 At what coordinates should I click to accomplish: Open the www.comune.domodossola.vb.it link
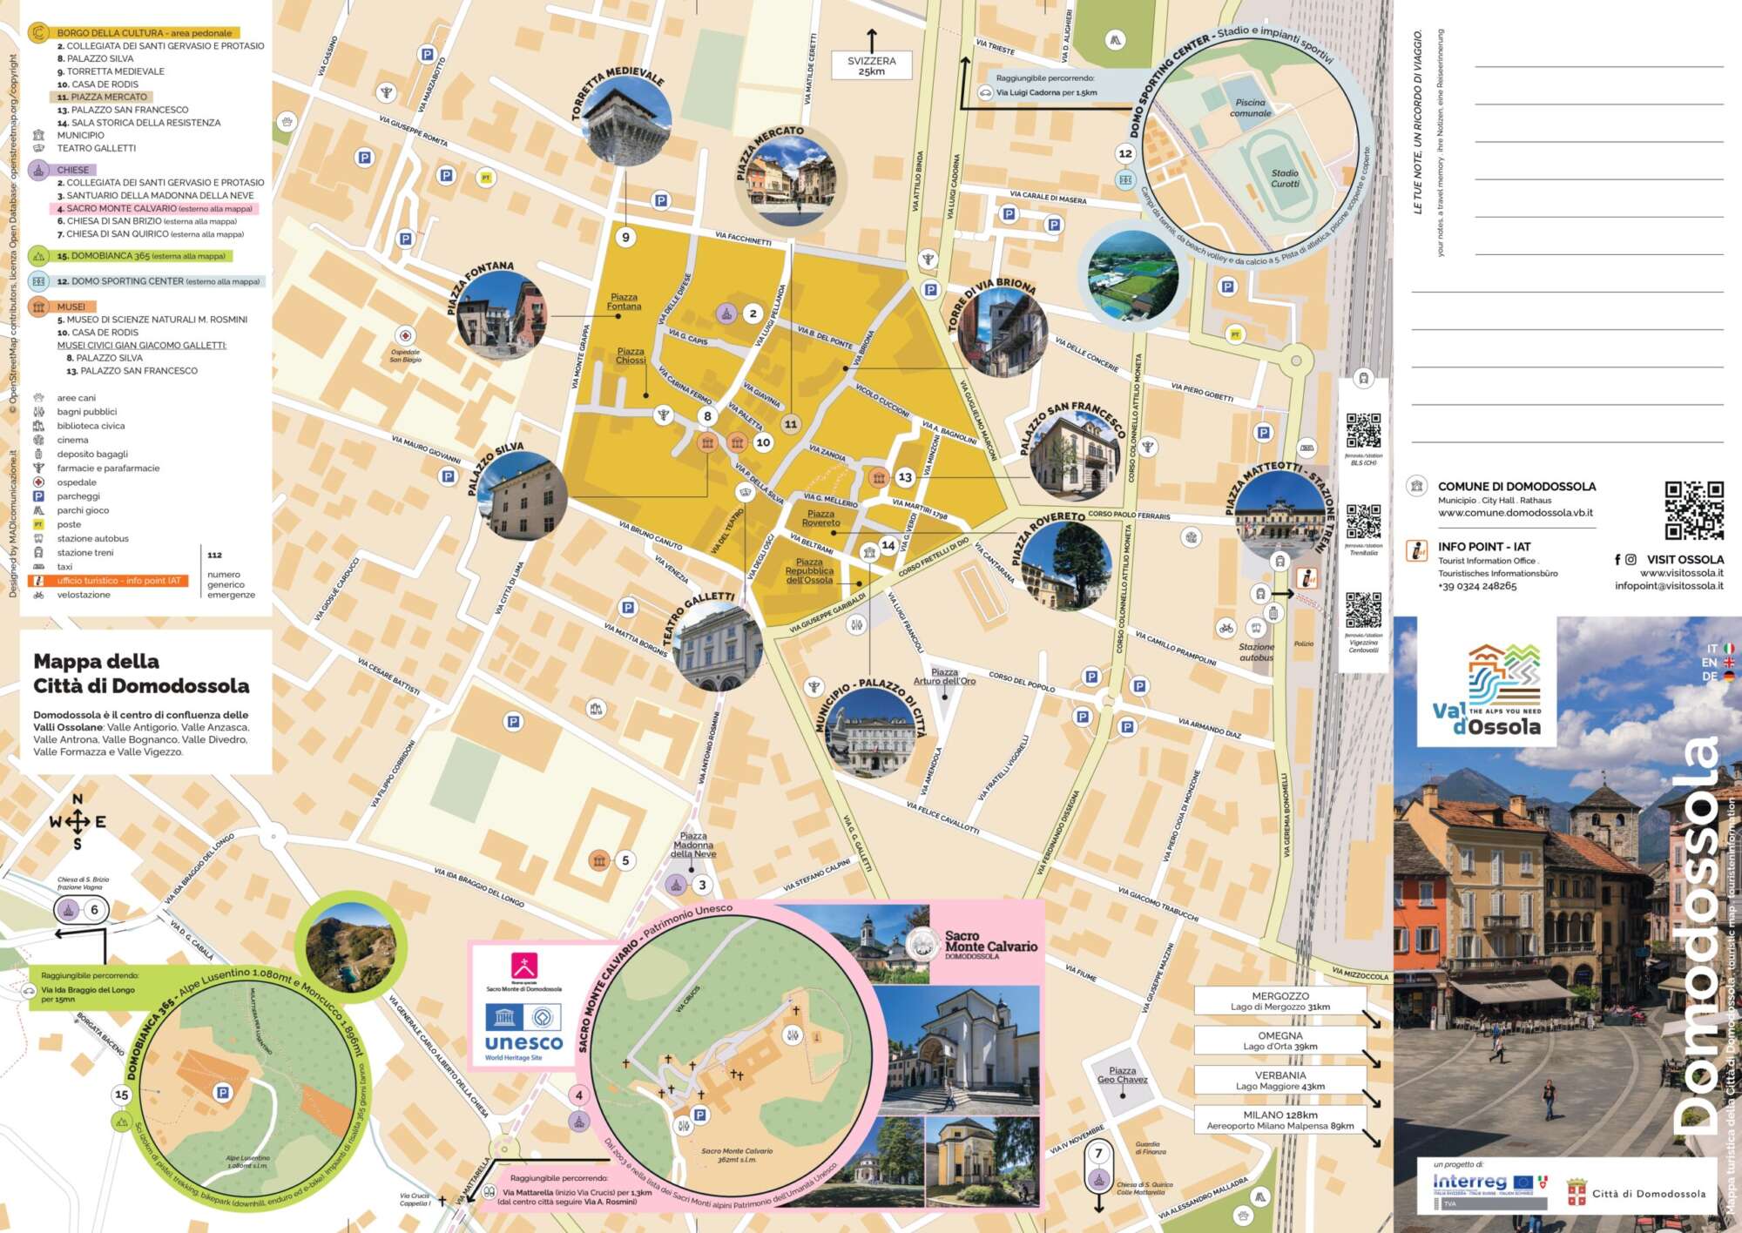point(1515,513)
